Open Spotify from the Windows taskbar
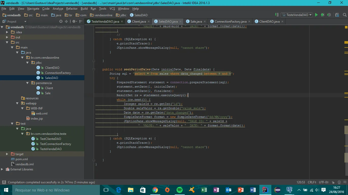The width and height of the screenshot is (348, 195). pyautogui.click(x=179, y=190)
